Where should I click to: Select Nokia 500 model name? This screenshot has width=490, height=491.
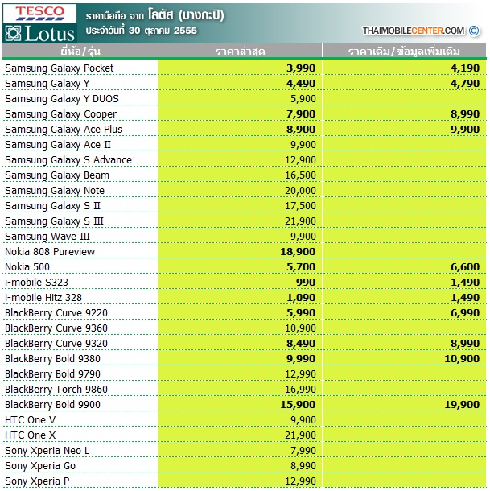click(27, 266)
